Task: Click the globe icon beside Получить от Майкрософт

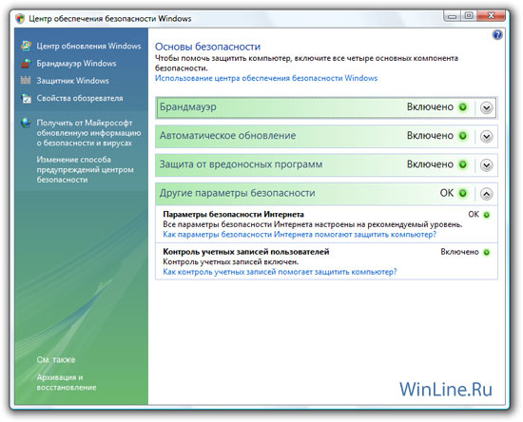Action: point(26,123)
